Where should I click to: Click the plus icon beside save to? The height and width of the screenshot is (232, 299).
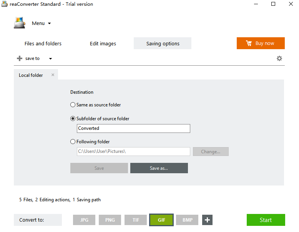click(x=20, y=58)
